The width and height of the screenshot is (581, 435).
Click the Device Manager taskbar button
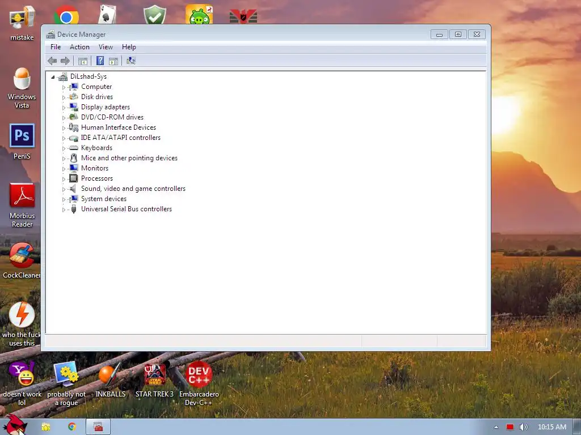(x=98, y=427)
